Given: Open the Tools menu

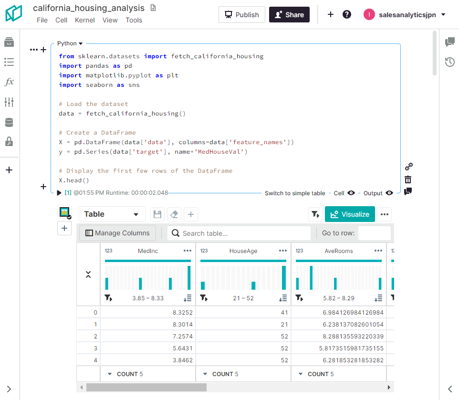Looking at the screenshot, I should (134, 20).
